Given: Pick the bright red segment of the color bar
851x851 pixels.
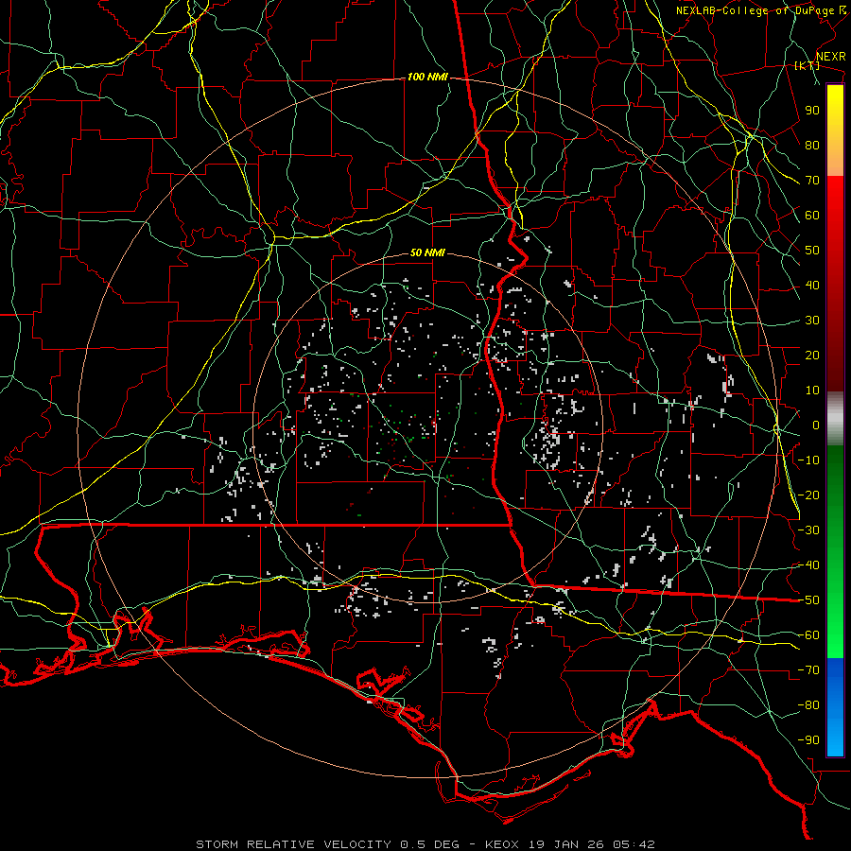Looking at the screenshot, I should [x=835, y=197].
